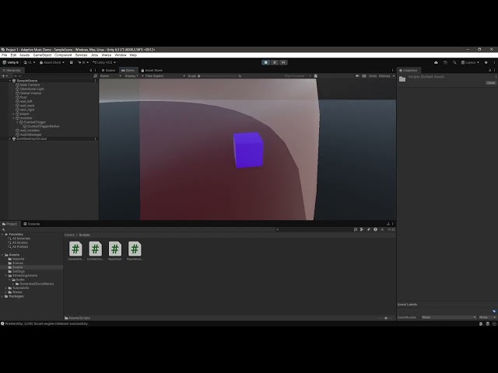Open the Play Focused dropdown
The width and height of the screenshot is (498, 373).
click(x=297, y=76)
